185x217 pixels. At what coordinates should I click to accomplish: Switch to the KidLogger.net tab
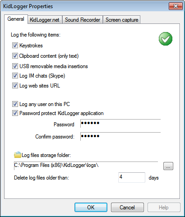pyautogui.click(x=45, y=20)
